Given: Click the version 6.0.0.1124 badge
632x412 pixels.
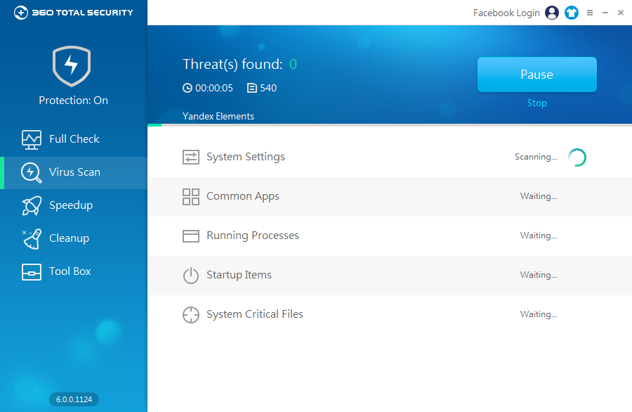Looking at the screenshot, I should [74, 399].
